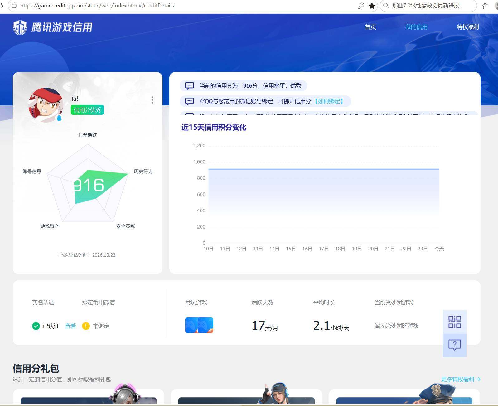498x406 pixels.
Task: Click the 如何绑定 link
Action: point(329,101)
